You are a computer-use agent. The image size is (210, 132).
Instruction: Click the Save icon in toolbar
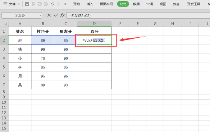pyautogui.click(x=27, y=4)
